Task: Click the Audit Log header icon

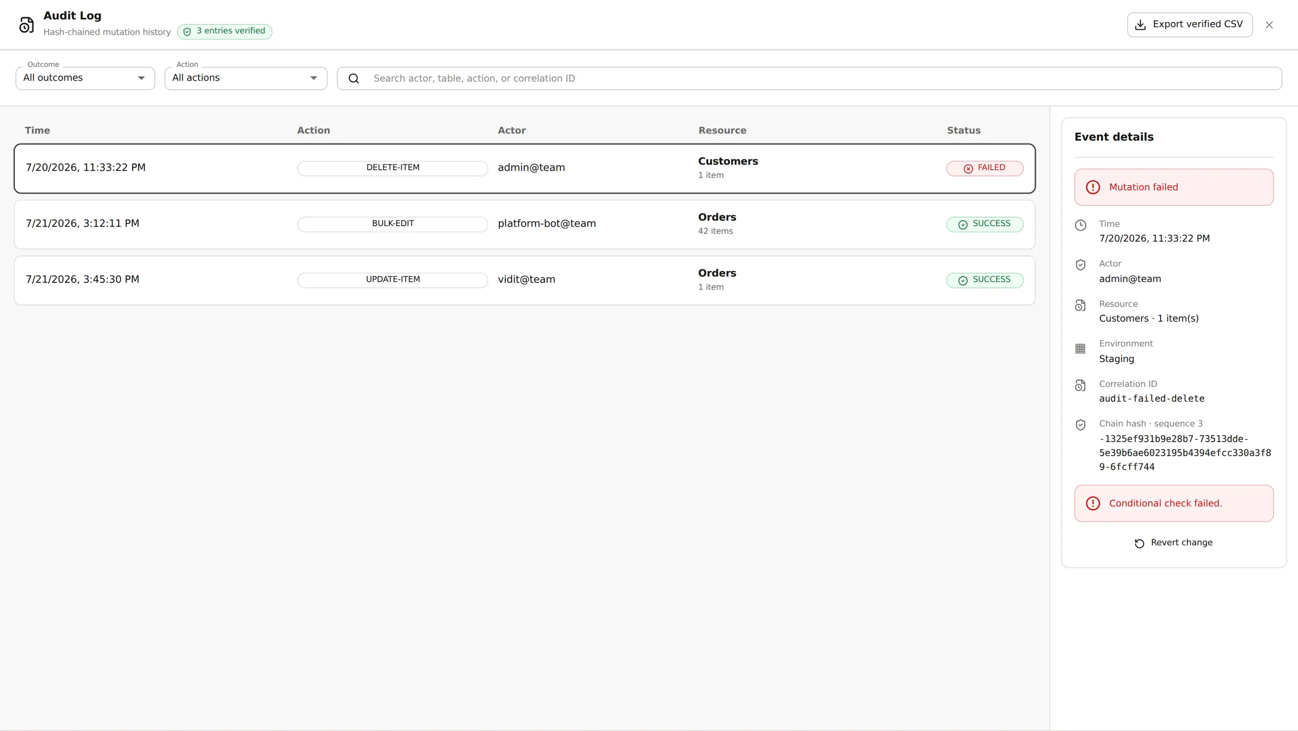Action: click(x=27, y=25)
